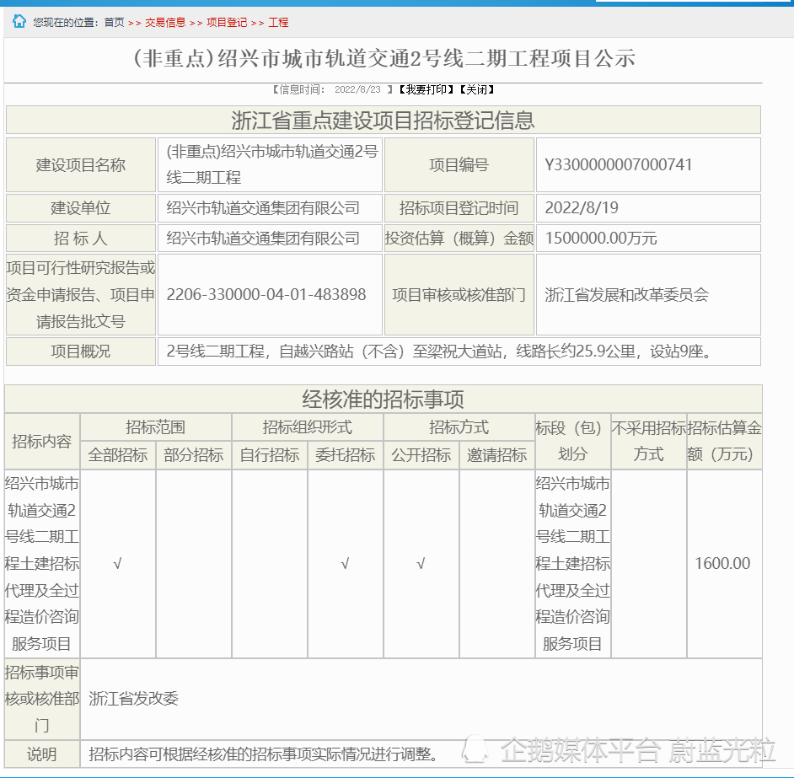
Task: Select the 项目概况 label cell
Action: (x=81, y=351)
